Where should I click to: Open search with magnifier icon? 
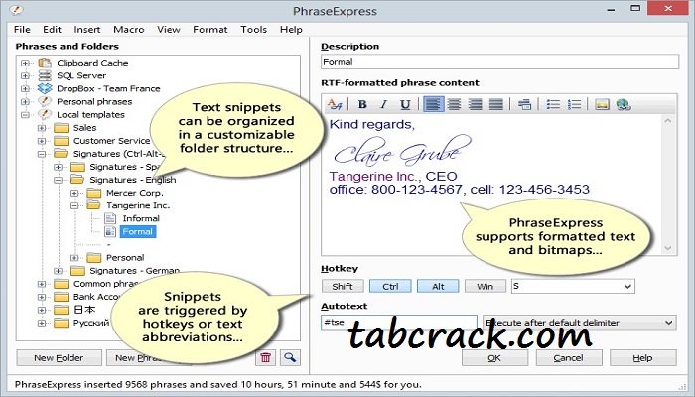290,357
